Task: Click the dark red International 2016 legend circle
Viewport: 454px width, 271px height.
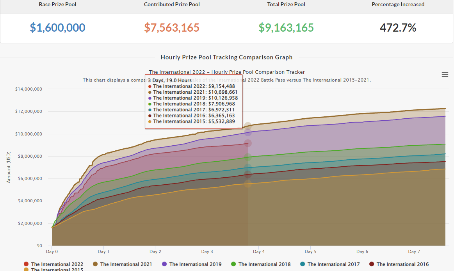Action: [x=372, y=264]
